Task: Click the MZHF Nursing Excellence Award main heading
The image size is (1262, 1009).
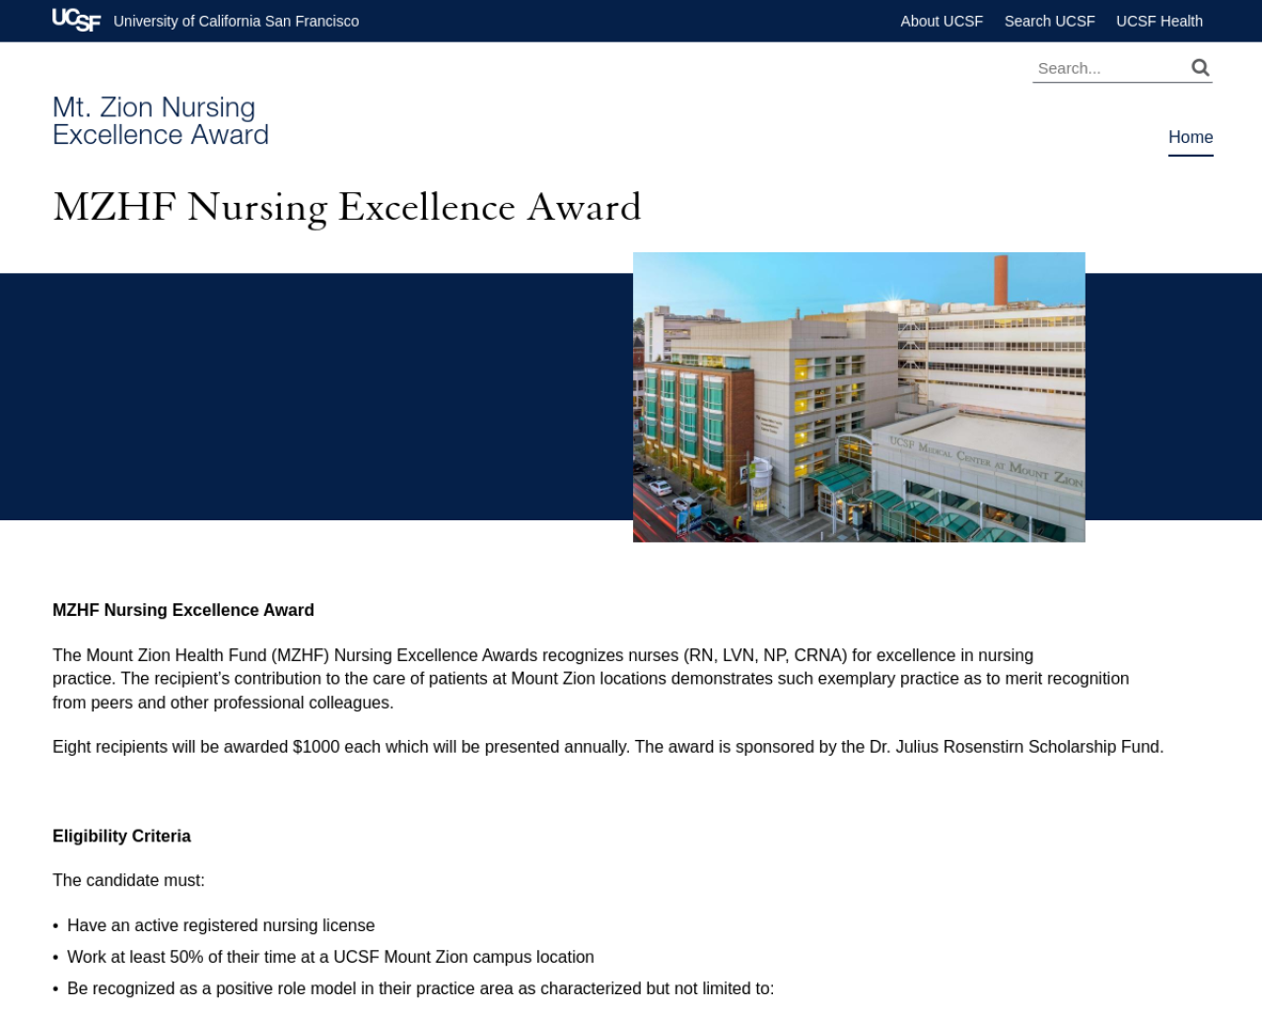Action: tap(347, 207)
